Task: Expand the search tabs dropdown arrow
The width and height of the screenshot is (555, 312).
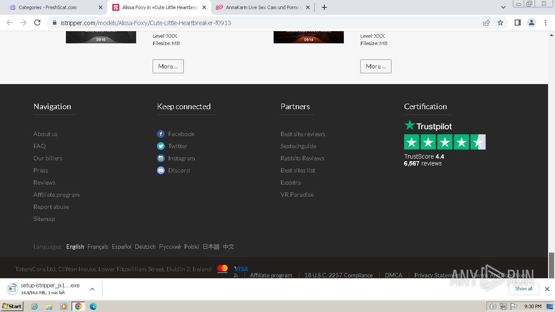Action: [503, 7]
